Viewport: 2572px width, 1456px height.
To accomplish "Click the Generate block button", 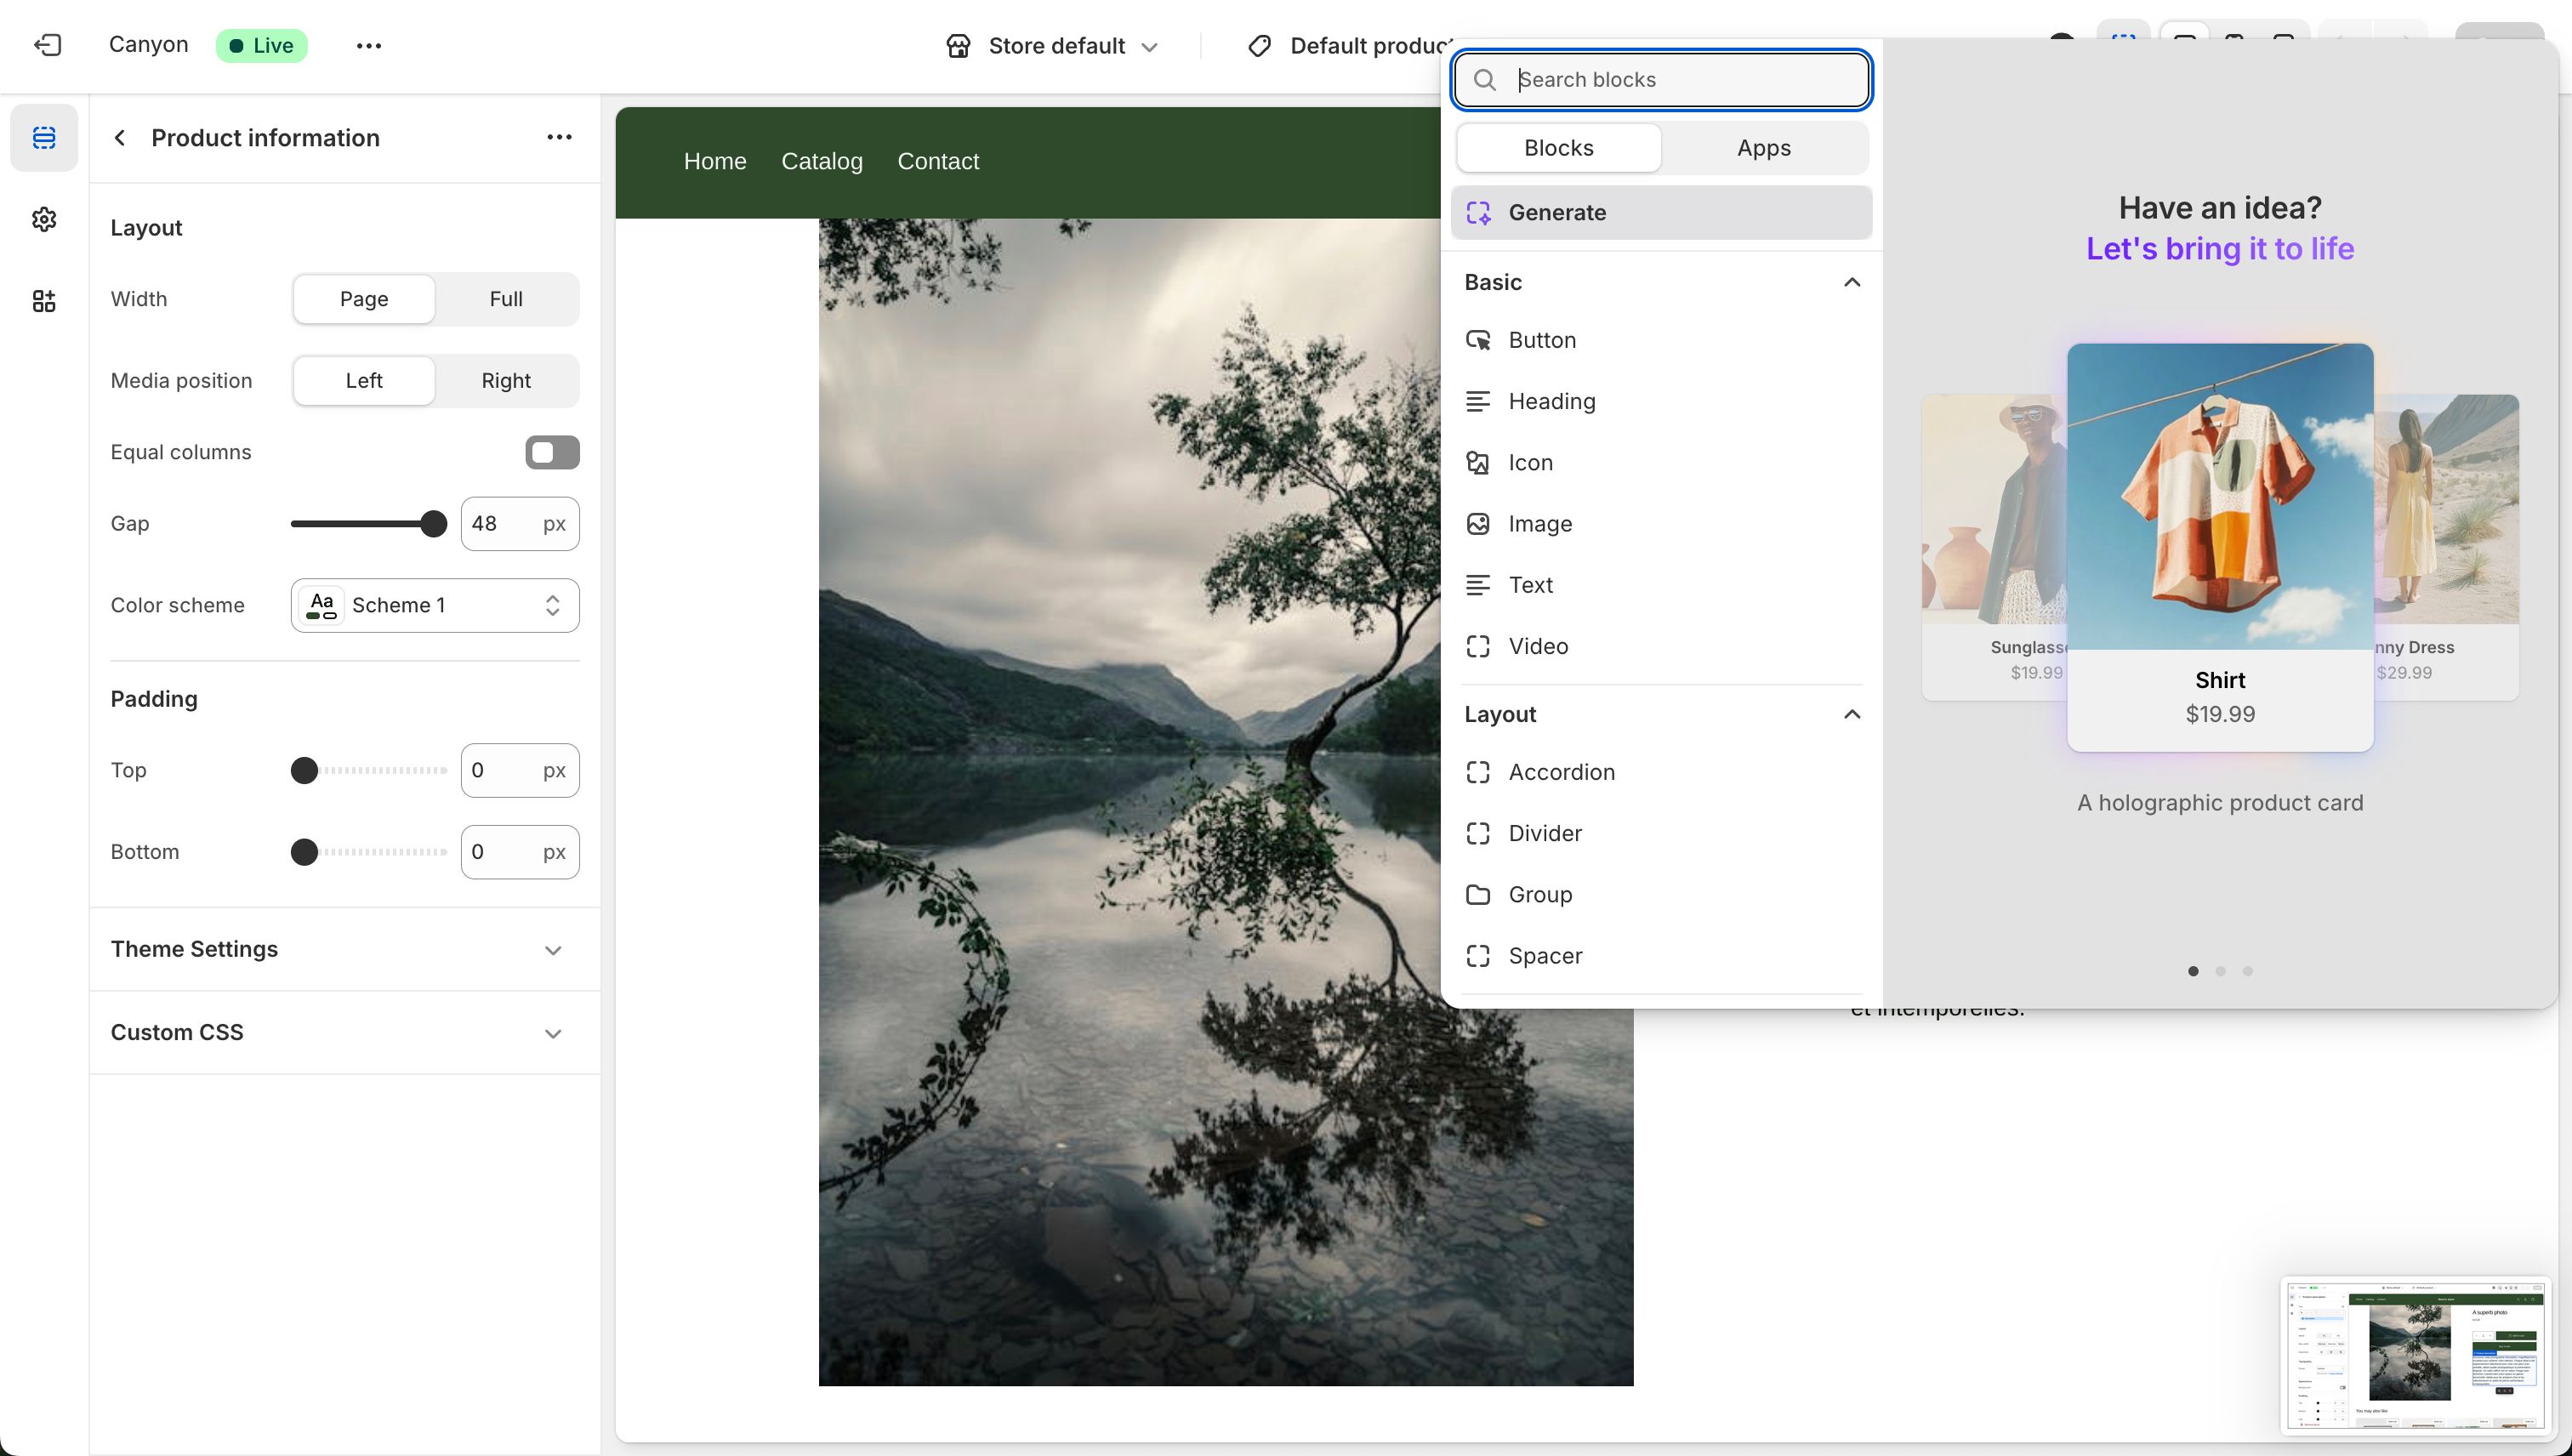I will tap(1661, 213).
